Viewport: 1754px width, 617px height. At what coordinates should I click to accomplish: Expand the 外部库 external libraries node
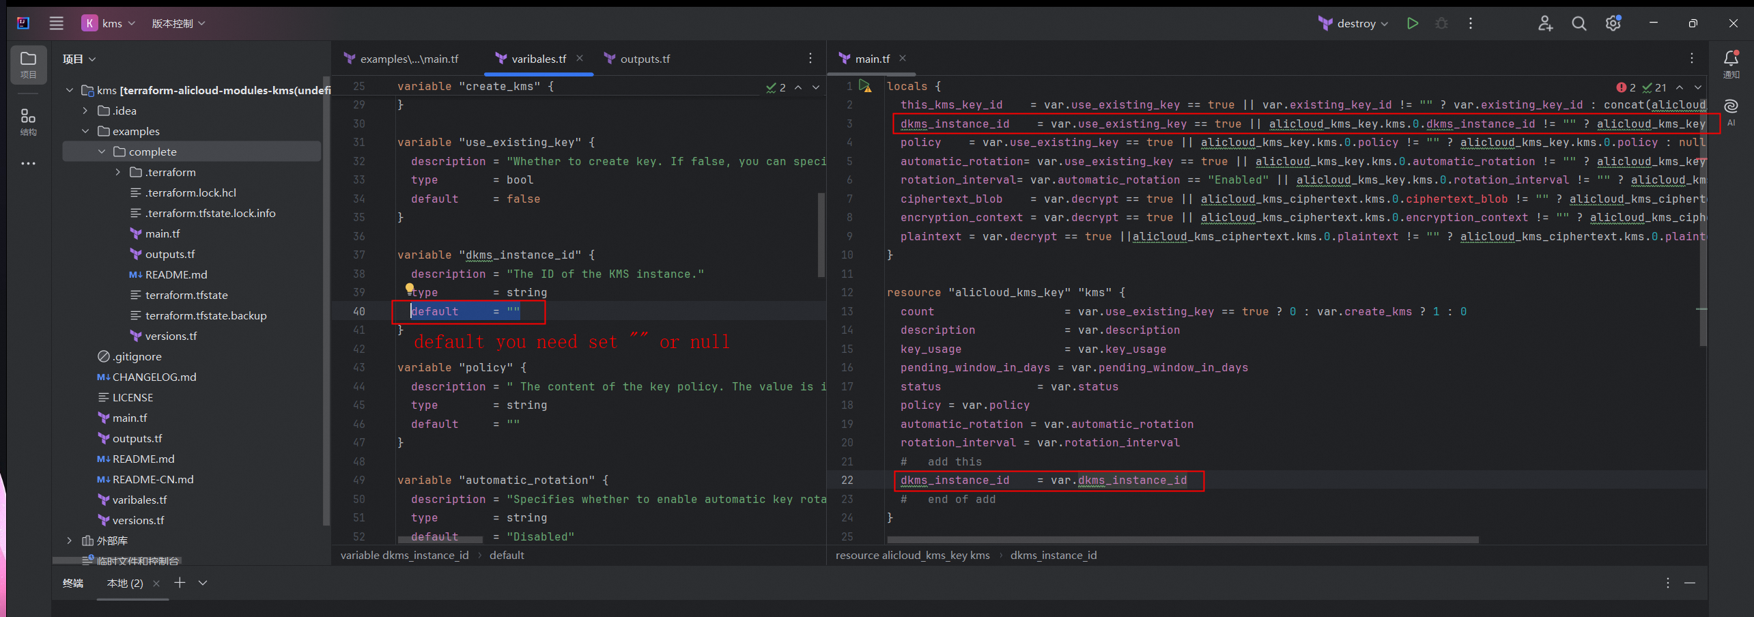pos(70,541)
